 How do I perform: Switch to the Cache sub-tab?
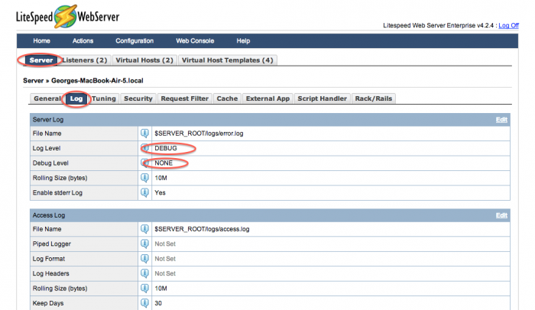tap(227, 98)
